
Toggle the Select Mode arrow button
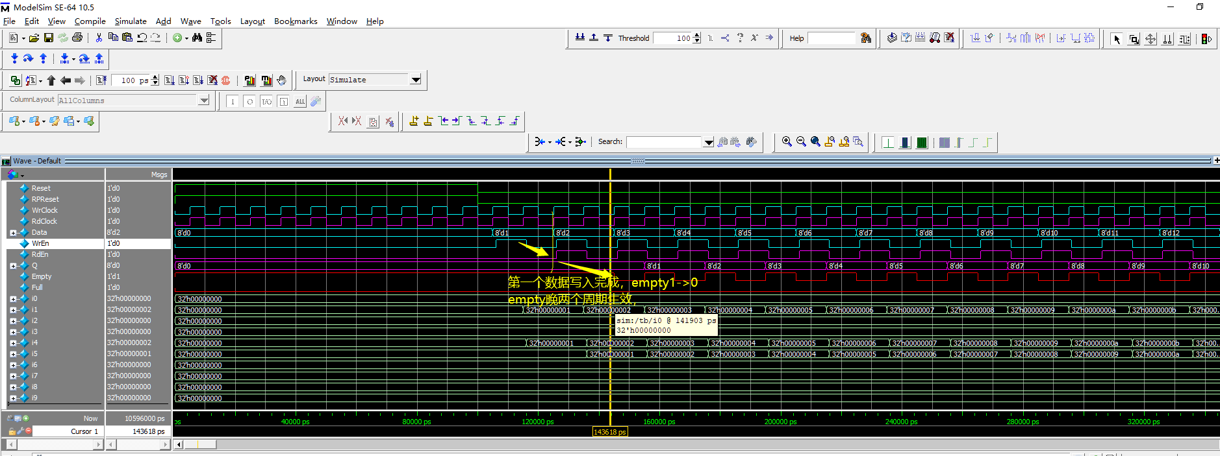[1117, 39]
